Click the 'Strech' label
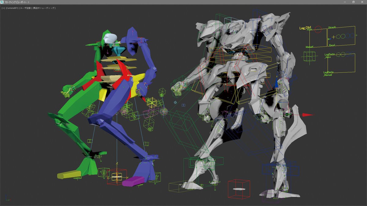Viewport: 367px width, 206px height. (x=332, y=27)
